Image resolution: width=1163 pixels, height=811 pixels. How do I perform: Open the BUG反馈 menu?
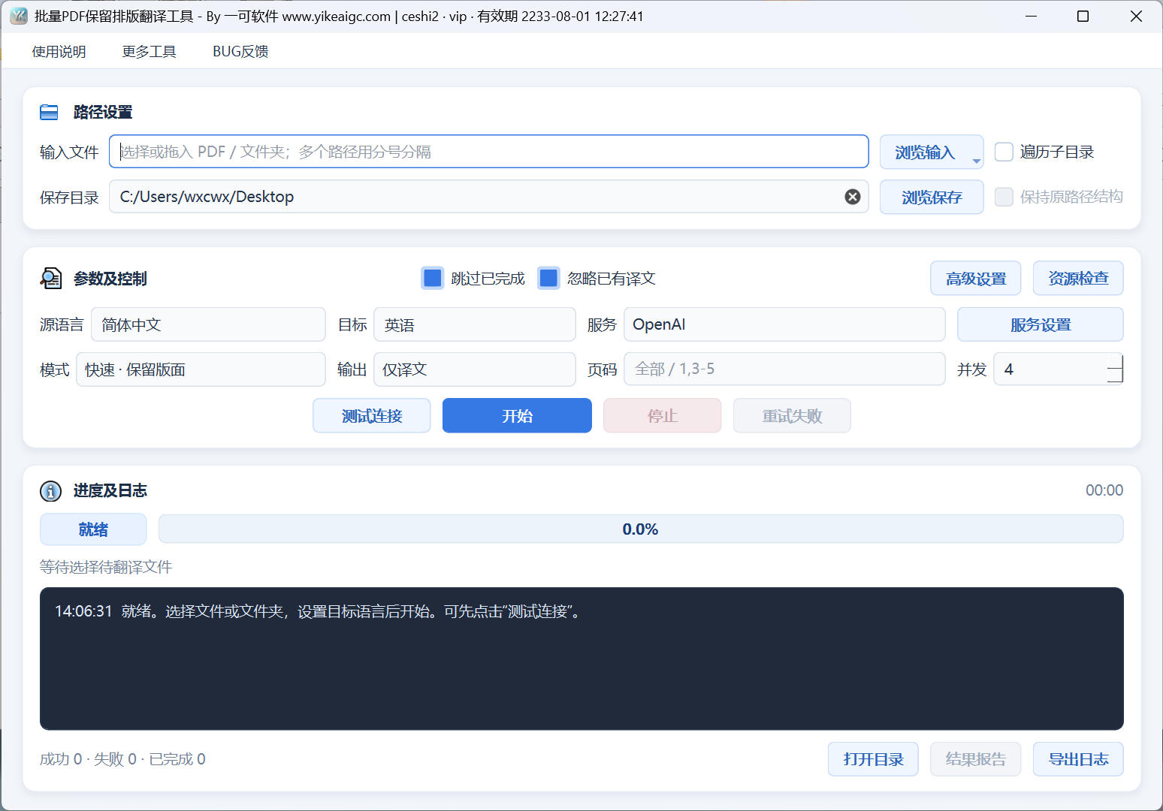pyautogui.click(x=240, y=51)
